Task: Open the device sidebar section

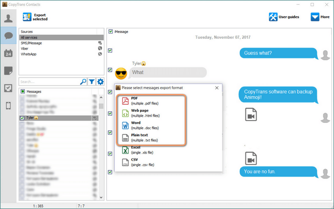Action: coord(8,106)
